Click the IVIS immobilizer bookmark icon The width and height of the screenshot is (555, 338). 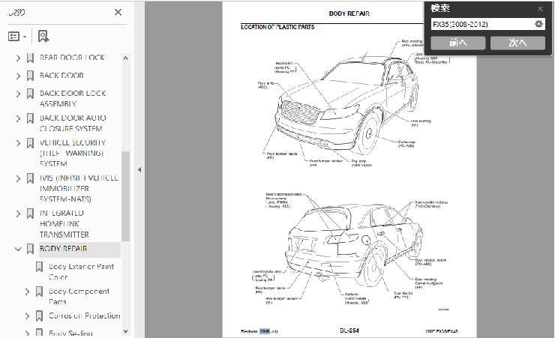coord(29,178)
